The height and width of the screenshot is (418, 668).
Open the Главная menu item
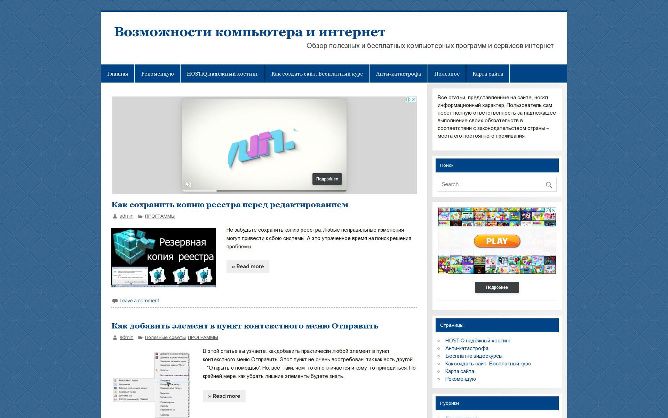click(118, 74)
